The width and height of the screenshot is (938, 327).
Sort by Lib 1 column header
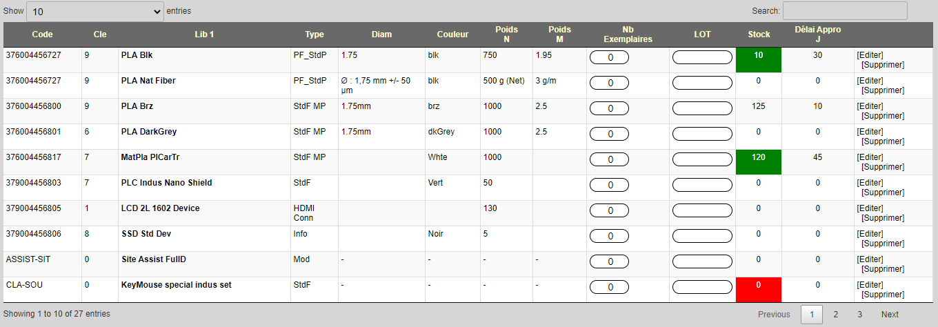pos(204,34)
